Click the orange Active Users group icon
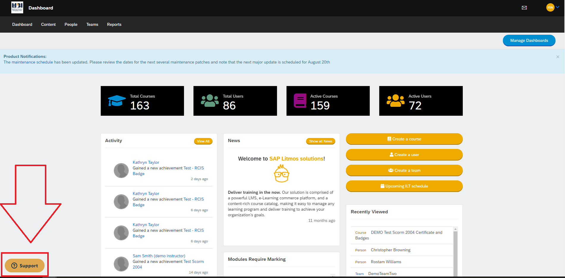565x278 pixels. coord(395,101)
